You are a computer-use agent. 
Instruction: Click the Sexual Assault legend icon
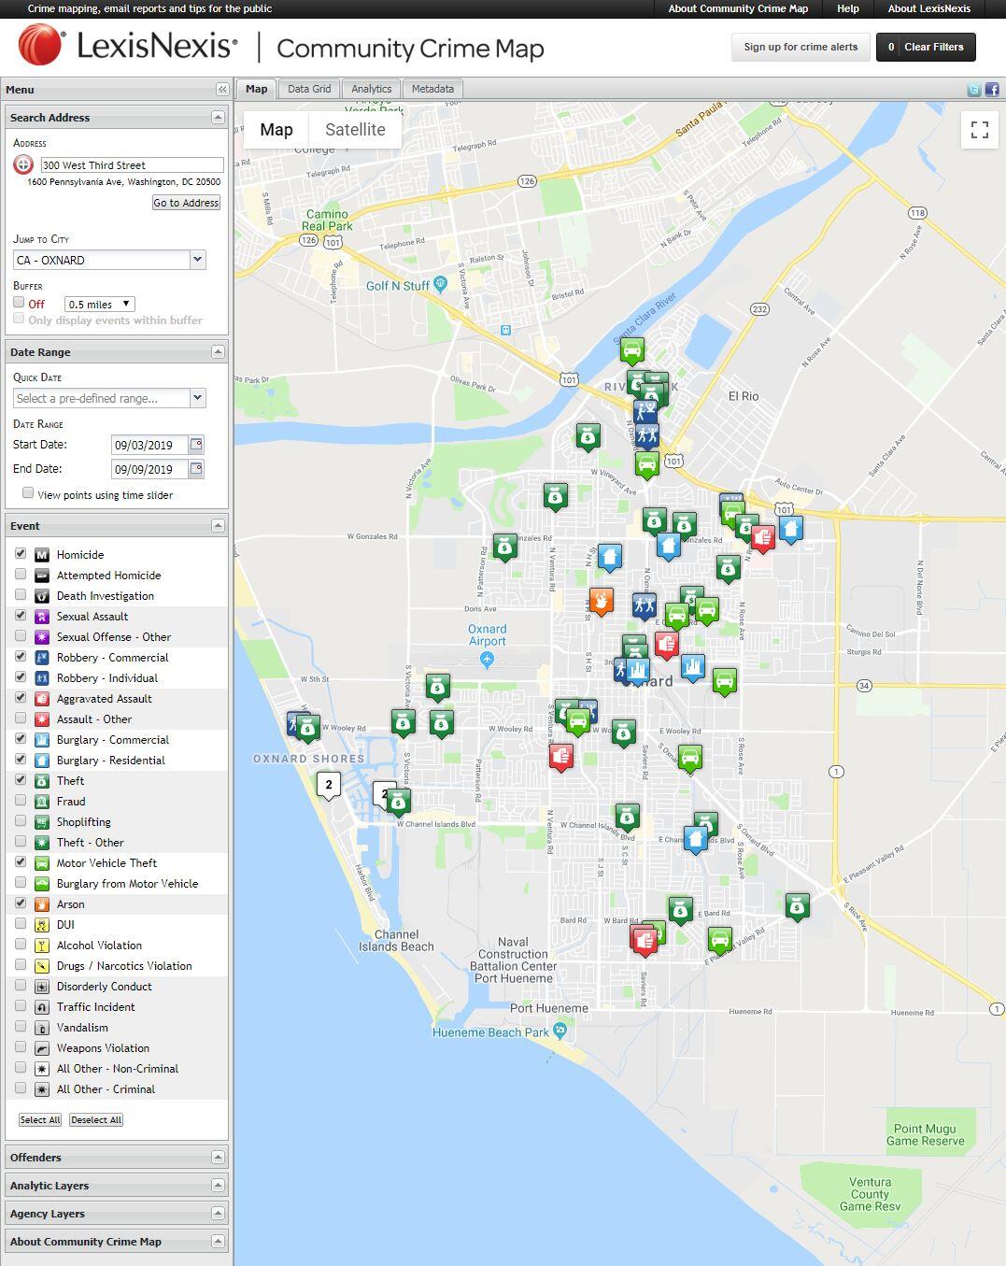pyautogui.click(x=41, y=617)
